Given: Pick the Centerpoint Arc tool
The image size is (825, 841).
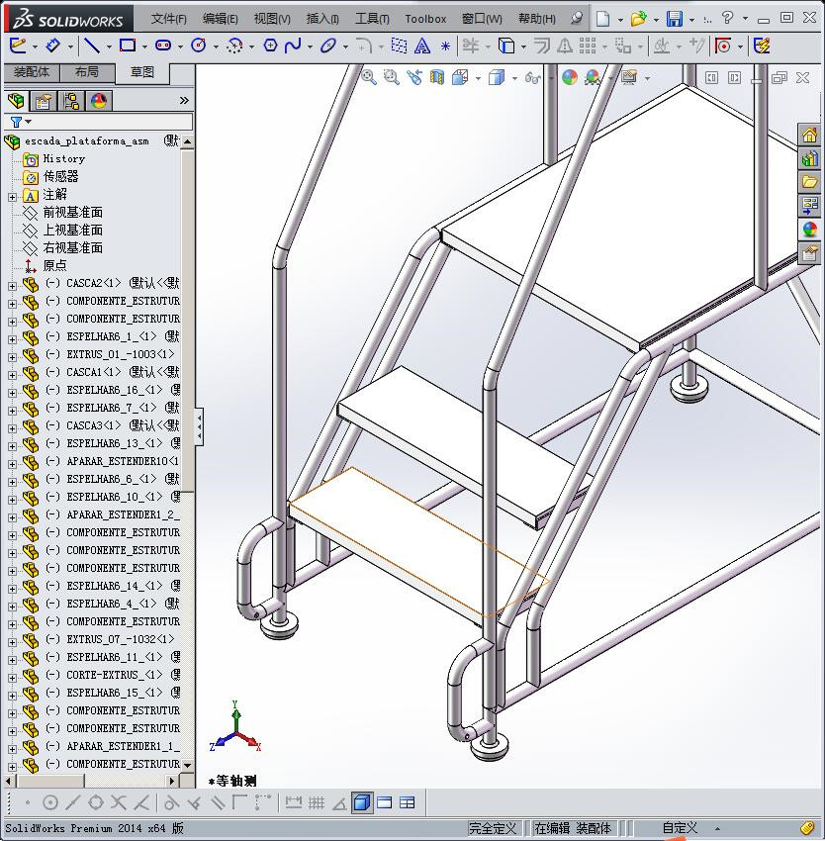Looking at the screenshot, I should pos(234,46).
